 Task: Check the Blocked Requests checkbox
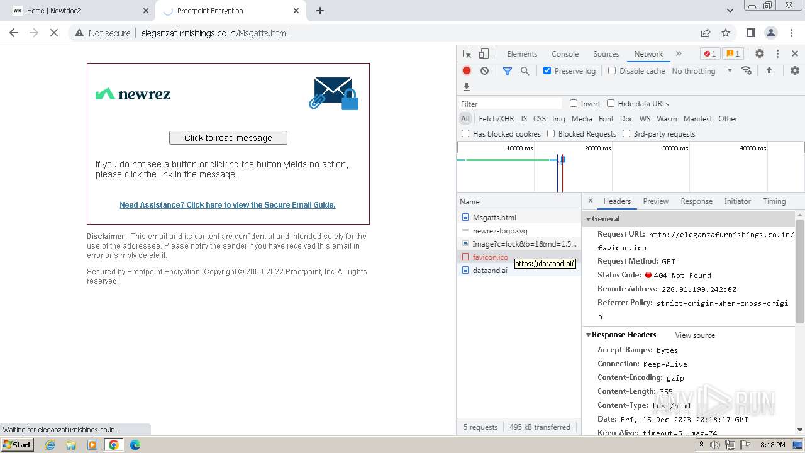[551, 133]
